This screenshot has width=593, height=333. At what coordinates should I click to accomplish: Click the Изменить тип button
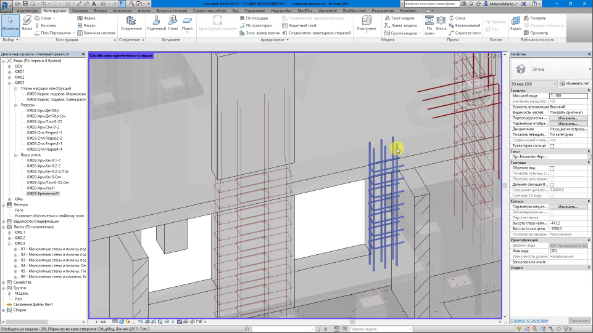click(x=574, y=83)
